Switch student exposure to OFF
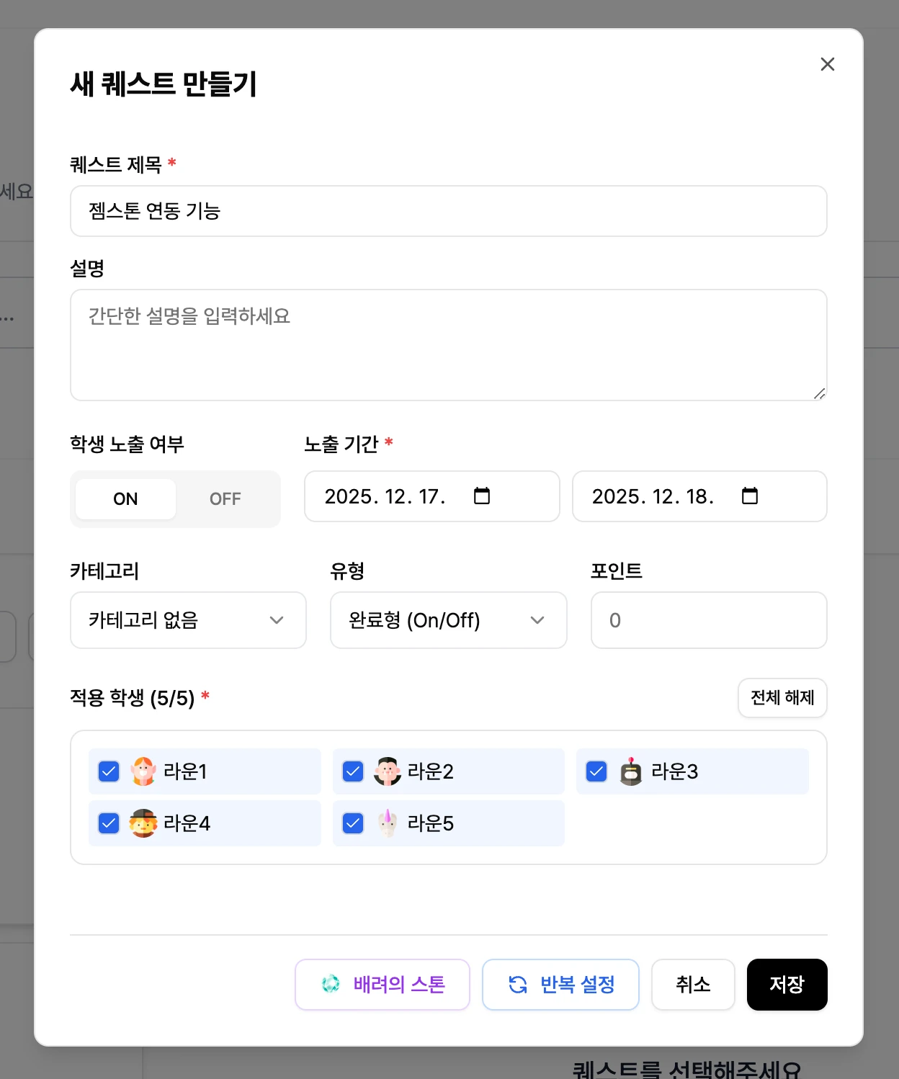Image resolution: width=899 pixels, height=1079 pixels. tap(225, 498)
